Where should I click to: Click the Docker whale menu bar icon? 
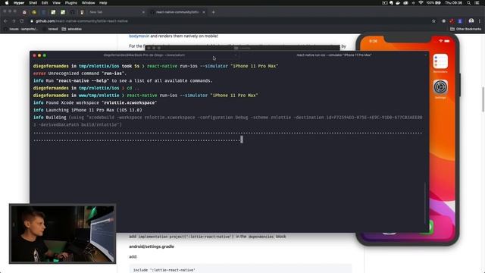coord(398,3)
